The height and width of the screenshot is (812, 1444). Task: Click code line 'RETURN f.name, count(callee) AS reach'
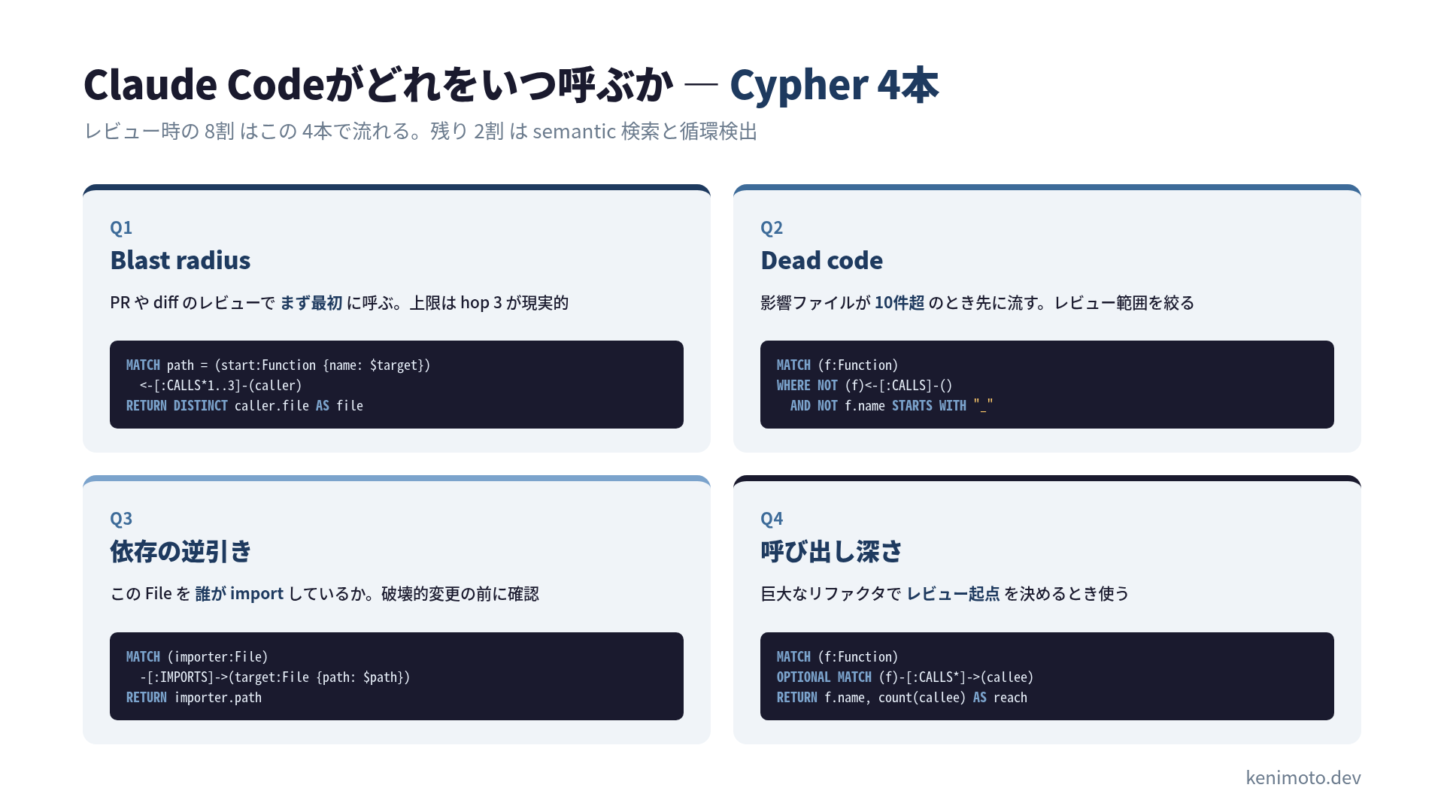tap(902, 698)
